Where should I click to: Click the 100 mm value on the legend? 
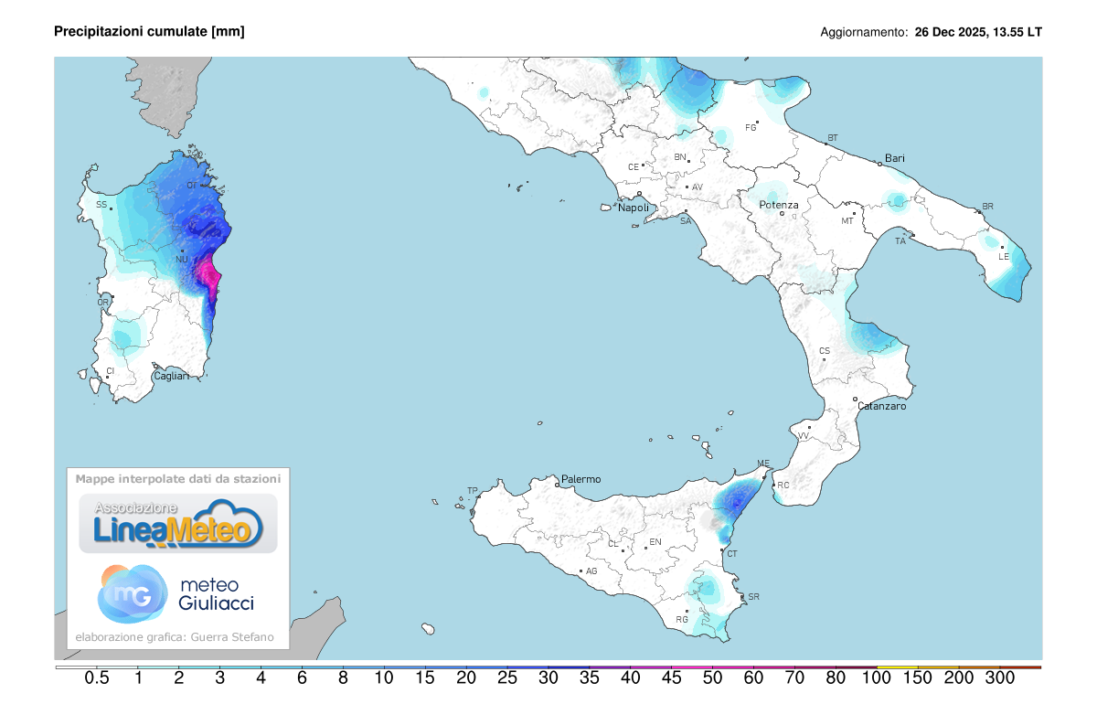point(877,678)
